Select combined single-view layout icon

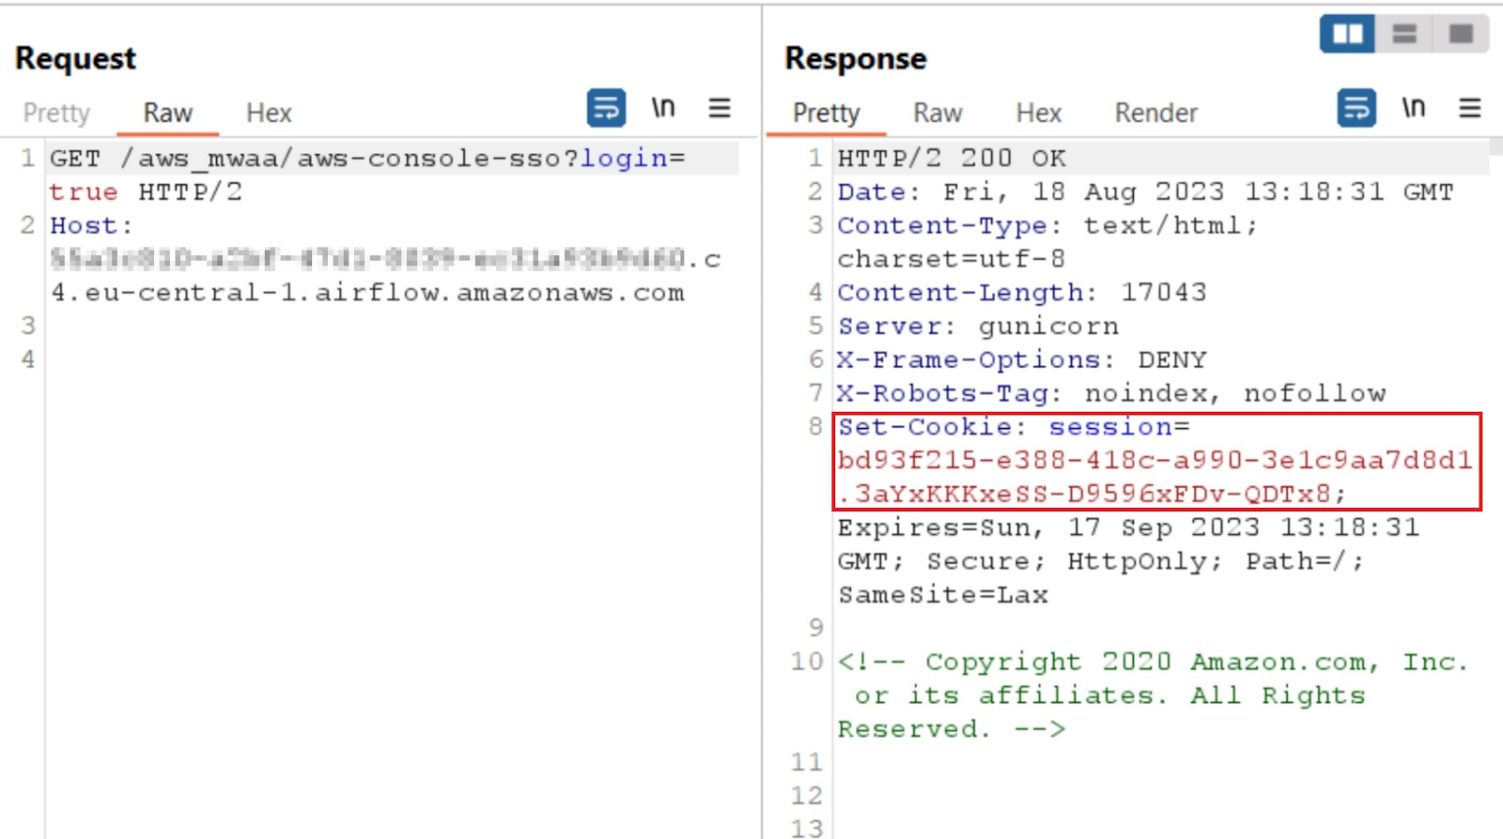coord(1461,35)
